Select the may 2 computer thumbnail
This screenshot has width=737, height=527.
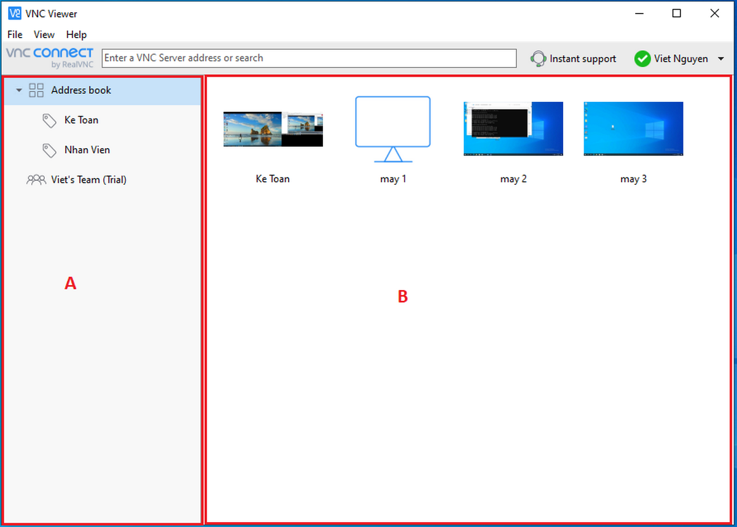pyautogui.click(x=513, y=129)
